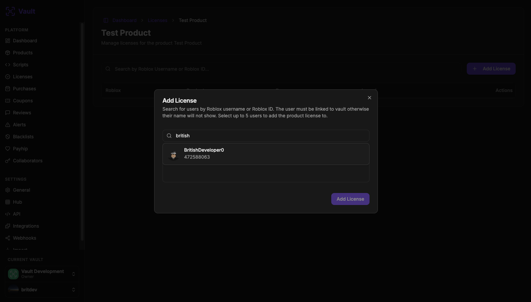
Task: Click the Scripts code brackets icon
Action: (x=8, y=65)
